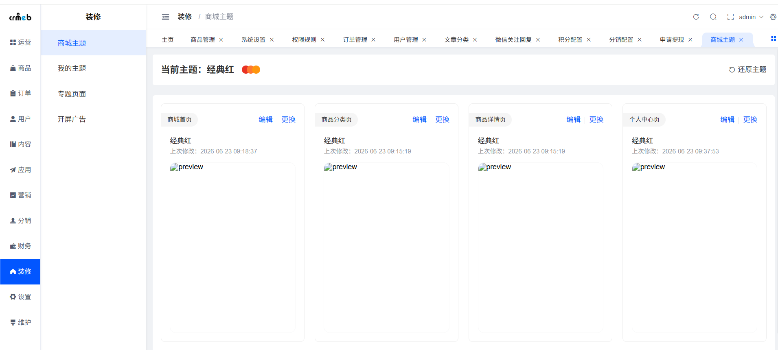Open 运营 in the sidebar
The width and height of the screenshot is (778, 350).
pos(20,42)
